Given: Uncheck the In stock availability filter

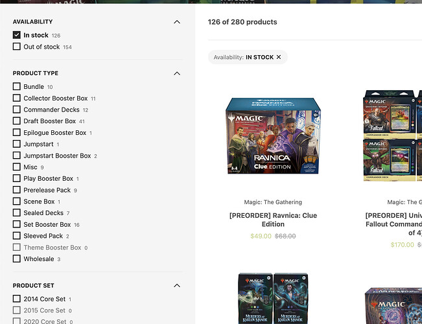Looking at the screenshot, I should pyautogui.click(x=17, y=35).
